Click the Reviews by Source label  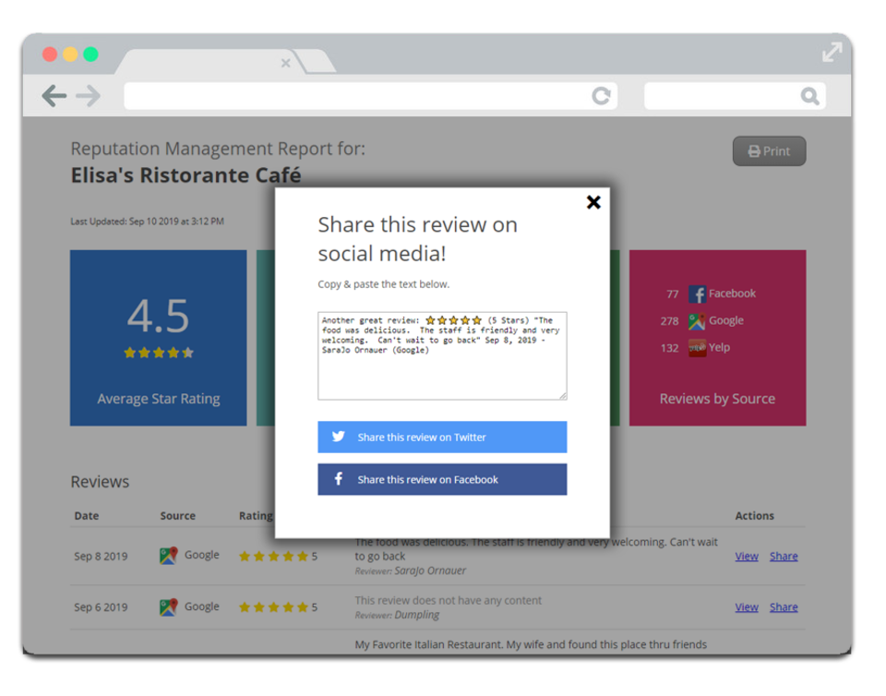click(717, 398)
